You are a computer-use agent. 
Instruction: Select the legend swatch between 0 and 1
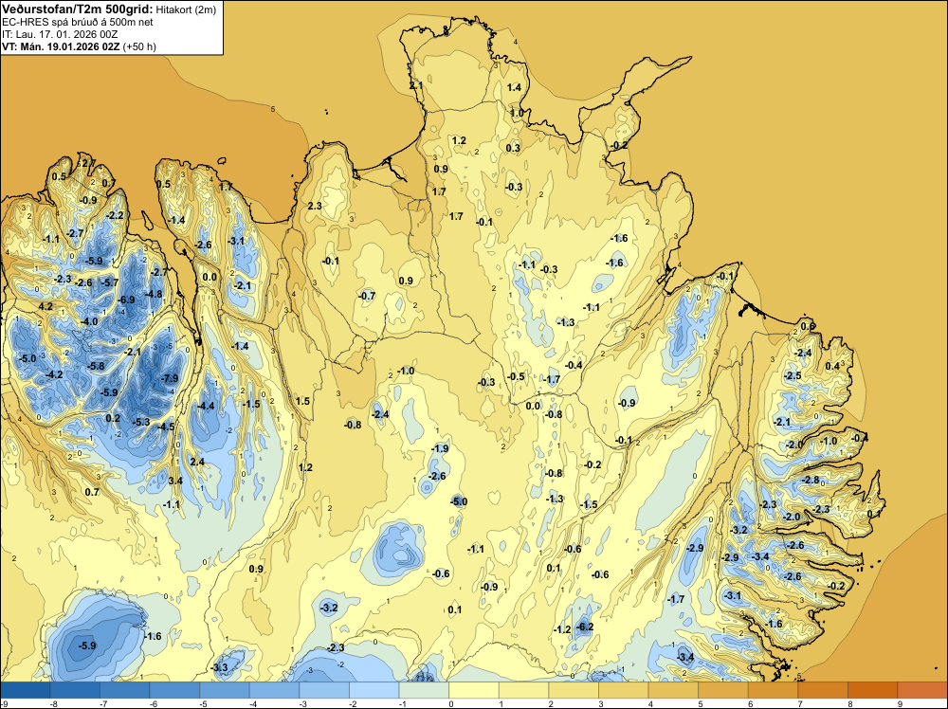(473, 690)
